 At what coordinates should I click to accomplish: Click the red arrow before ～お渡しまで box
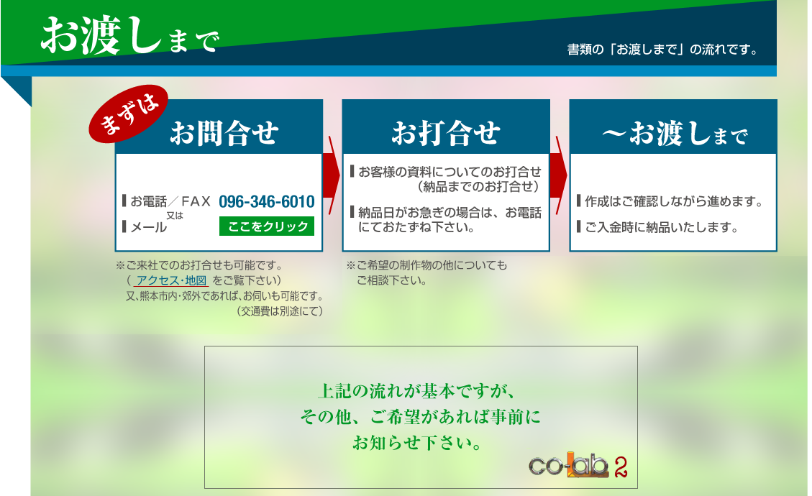click(x=559, y=175)
